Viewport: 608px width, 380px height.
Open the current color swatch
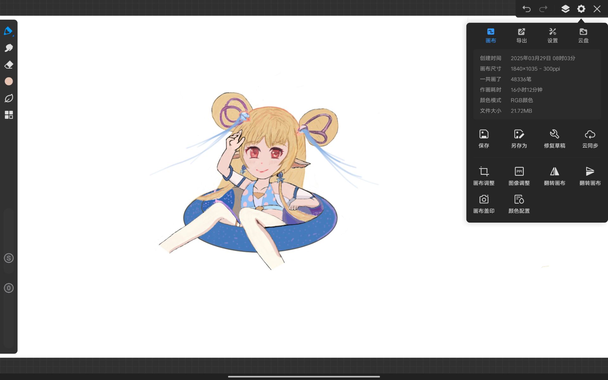coord(9,81)
